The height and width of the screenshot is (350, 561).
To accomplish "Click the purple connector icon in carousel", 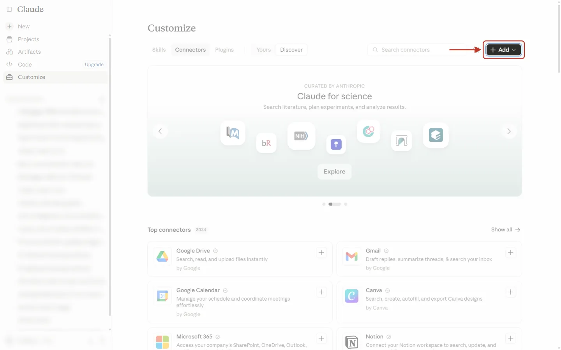I will click(336, 144).
